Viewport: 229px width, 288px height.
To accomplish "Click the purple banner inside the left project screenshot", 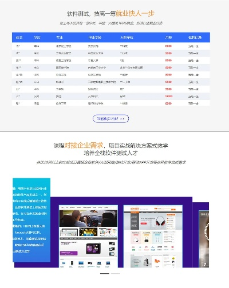I will click(69, 253).
